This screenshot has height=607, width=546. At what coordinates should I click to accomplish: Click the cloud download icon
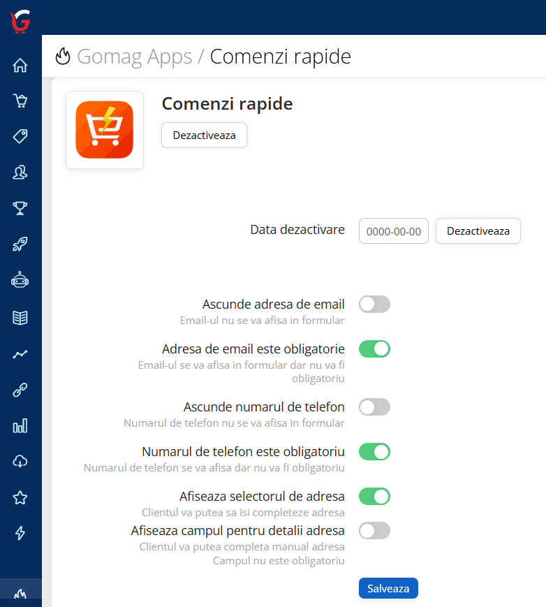(20, 461)
